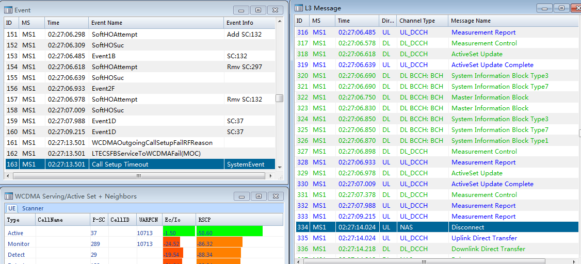The height and width of the screenshot is (264, 581).
Task: Sort Event list by Event Info column
Action: point(249,23)
